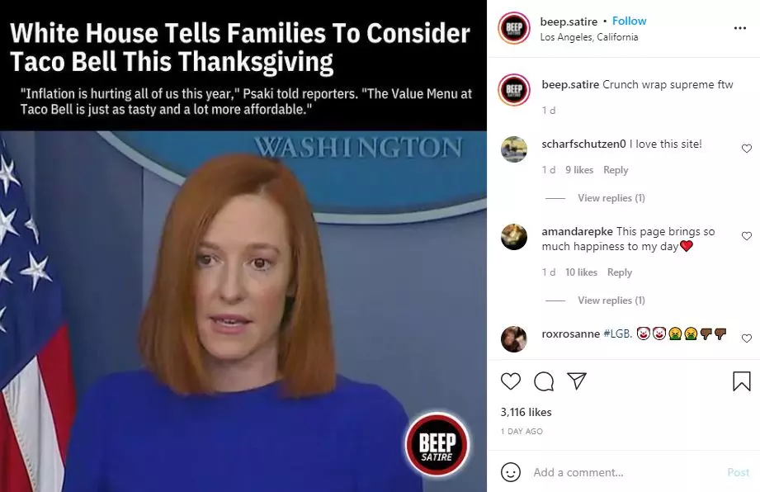Open roxrosanne's profile avatar

(514, 338)
